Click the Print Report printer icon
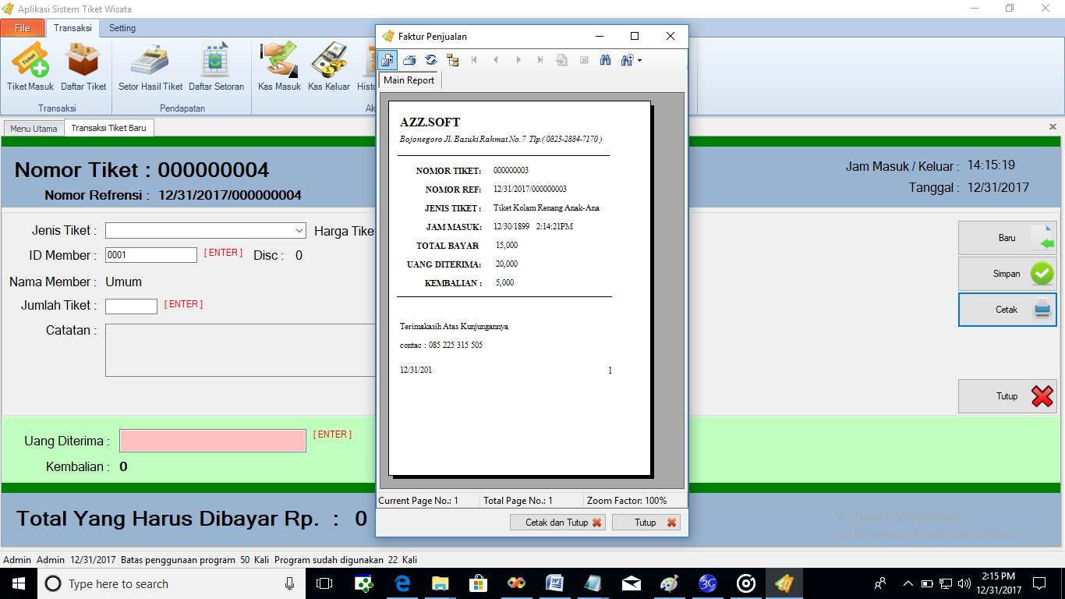The height and width of the screenshot is (599, 1065). pos(409,60)
